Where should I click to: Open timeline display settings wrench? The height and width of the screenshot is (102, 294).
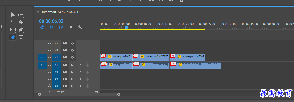pos(80,27)
